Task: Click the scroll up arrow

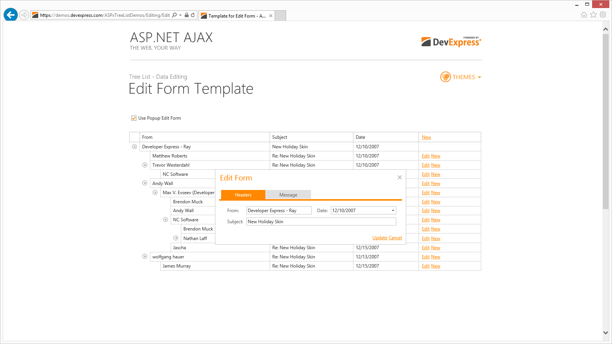Action: click(605, 29)
